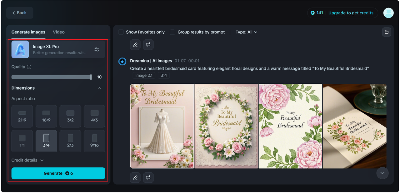Click Upgrade to get credits link

coord(351,13)
